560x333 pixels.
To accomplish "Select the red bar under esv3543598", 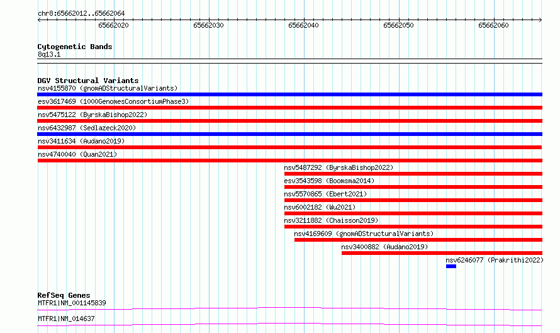I will [x=413, y=187].
